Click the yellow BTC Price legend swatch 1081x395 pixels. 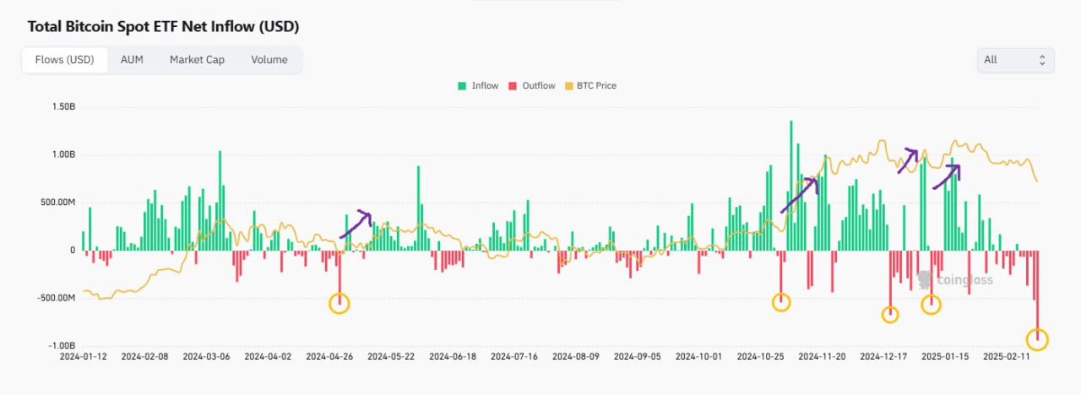(568, 86)
